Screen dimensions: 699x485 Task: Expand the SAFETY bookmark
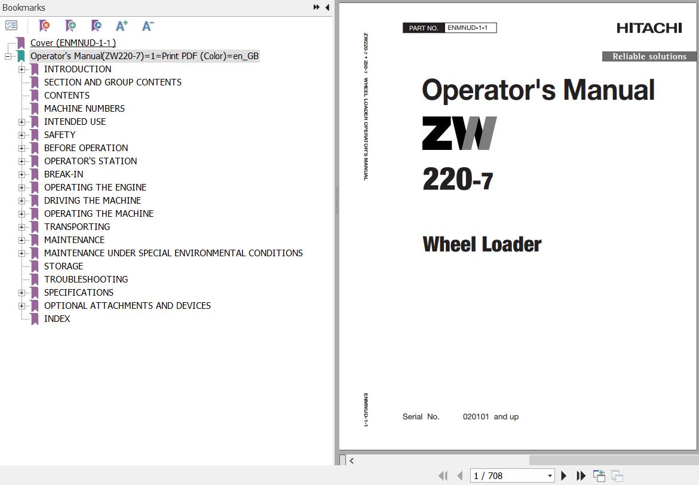coord(22,134)
